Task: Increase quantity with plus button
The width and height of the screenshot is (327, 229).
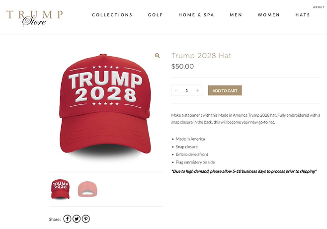Action: (x=197, y=90)
